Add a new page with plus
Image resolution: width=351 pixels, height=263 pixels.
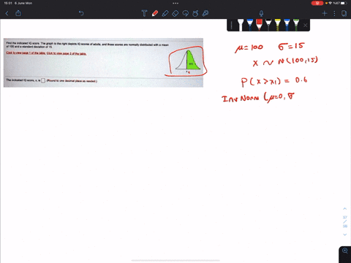(x=325, y=13)
